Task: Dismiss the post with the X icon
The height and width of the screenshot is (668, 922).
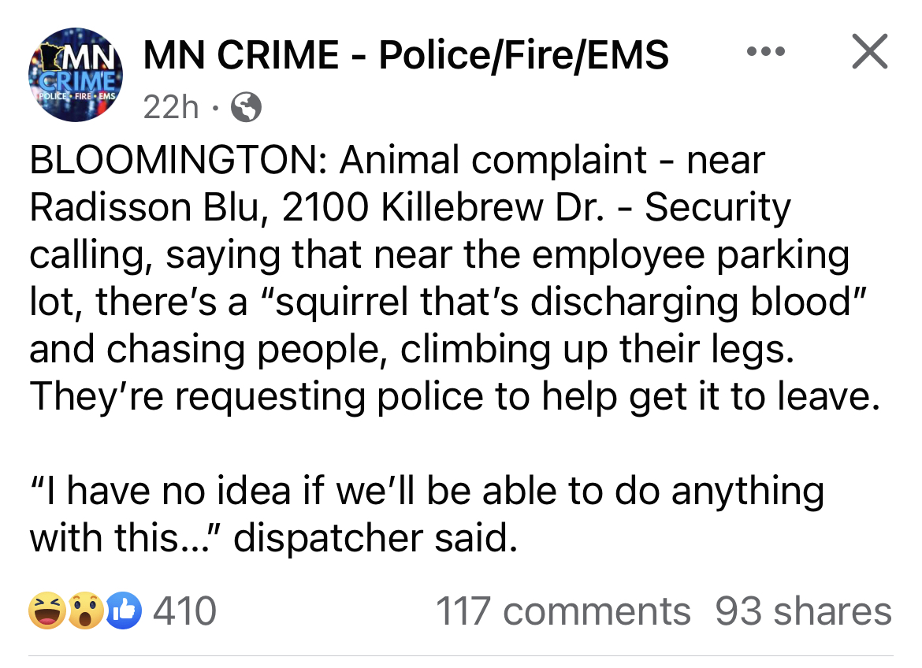Action: tap(870, 52)
